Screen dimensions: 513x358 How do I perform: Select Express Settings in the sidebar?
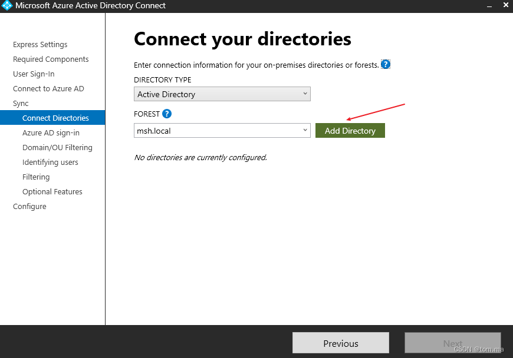(40, 44)
